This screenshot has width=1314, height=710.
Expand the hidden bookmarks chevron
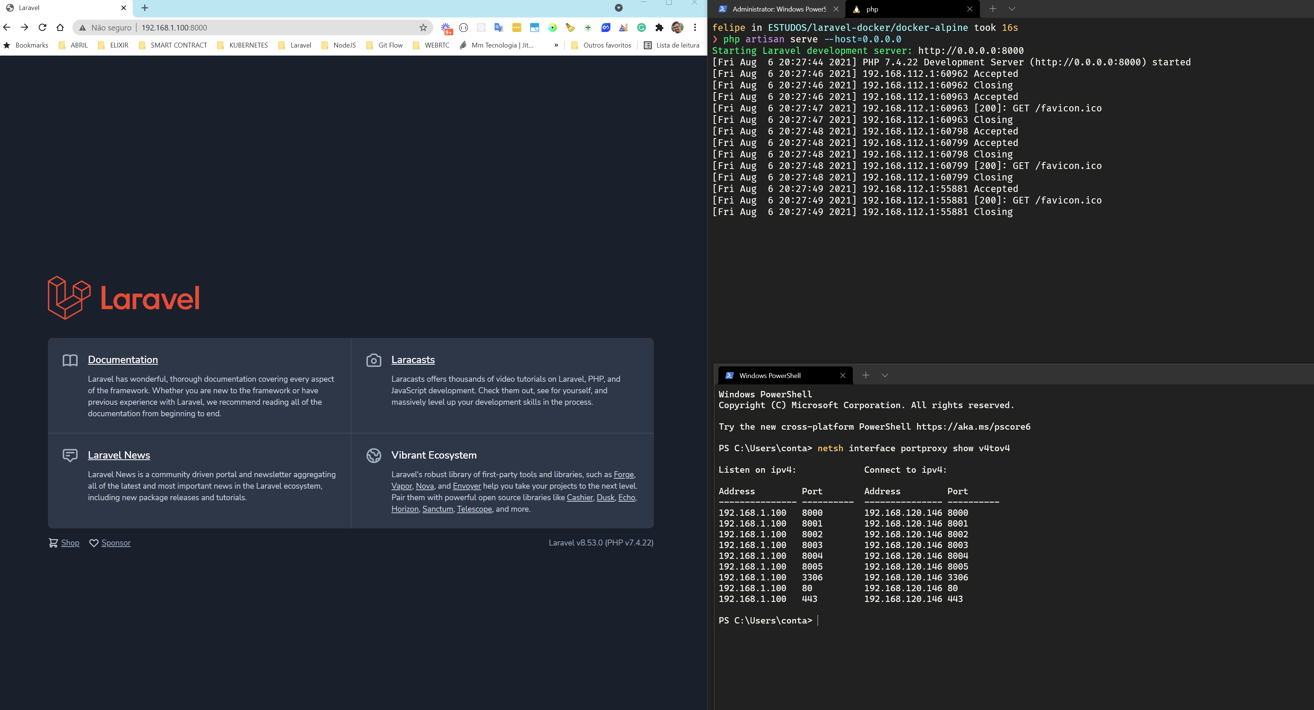tap(556, 45)
